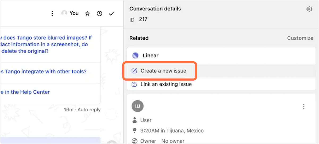Open conversation details settings gear
The width and height of the screenshot is (319, 144).
click(309, 9)
